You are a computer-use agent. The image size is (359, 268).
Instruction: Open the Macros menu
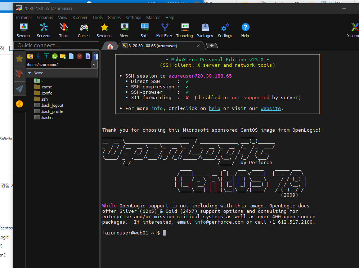point(153,17)
